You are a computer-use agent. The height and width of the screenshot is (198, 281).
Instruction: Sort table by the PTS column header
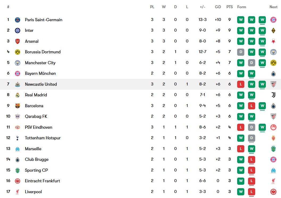(229, 7)
